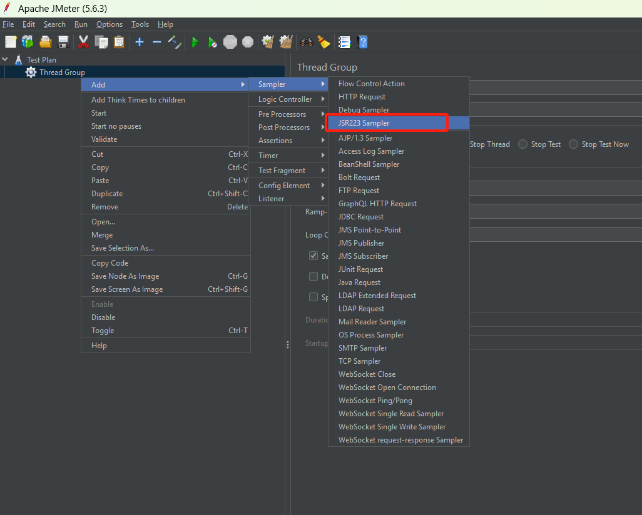Click the green Start play icon

tap(195, 42)
